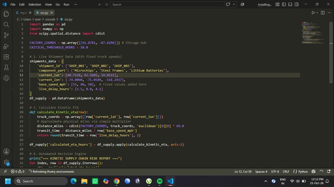334x187 pixels.
Task: Open the Windows Start button
Action: (x=8, y=181)
